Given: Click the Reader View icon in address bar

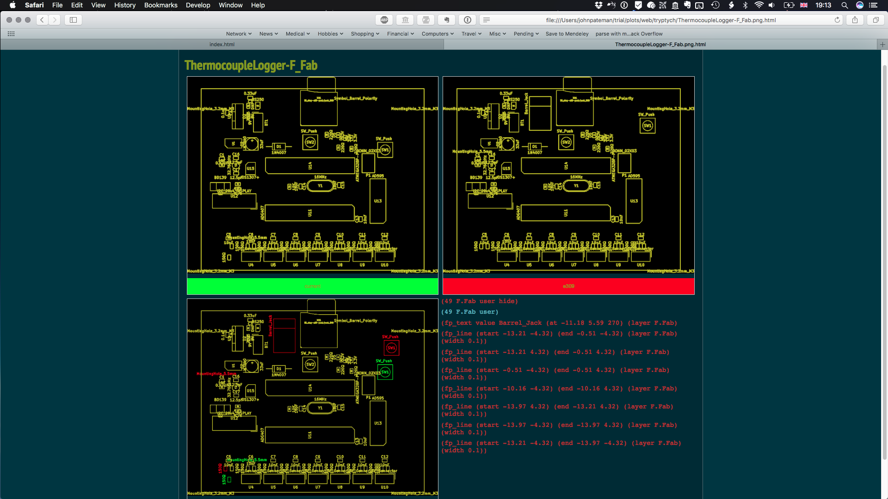Looking at the screenshot, I should tap(487, 20).
